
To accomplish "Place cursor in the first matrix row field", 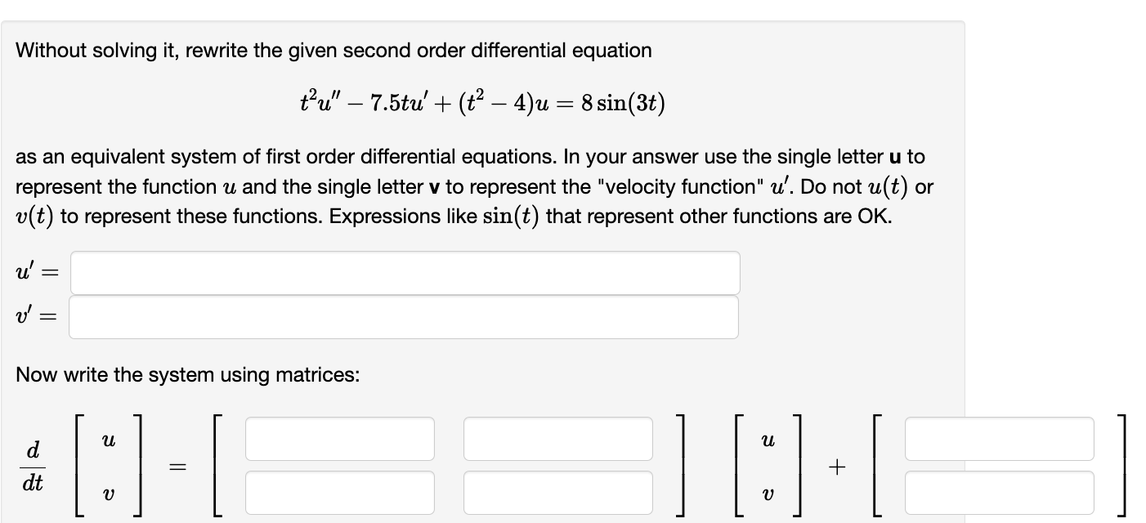I will click(340, 440).
